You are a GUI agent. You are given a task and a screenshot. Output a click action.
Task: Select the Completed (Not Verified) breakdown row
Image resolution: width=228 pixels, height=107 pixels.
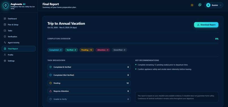click(x=89, y=75)
